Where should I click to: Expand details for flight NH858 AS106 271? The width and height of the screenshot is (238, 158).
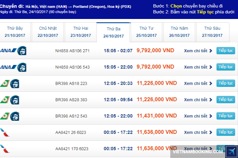coord(198,51)
